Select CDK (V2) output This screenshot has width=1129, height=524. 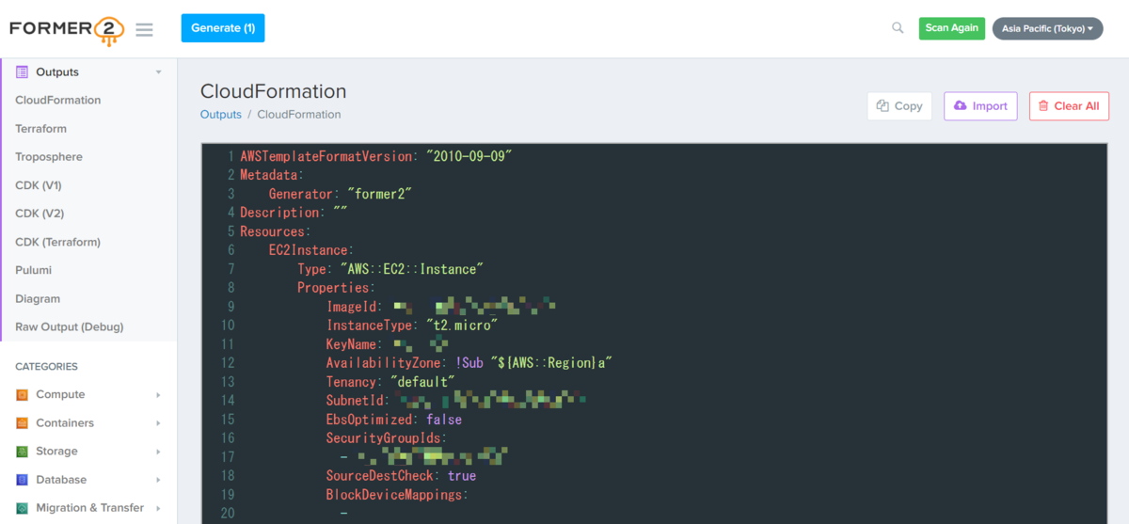pos(40,214)
